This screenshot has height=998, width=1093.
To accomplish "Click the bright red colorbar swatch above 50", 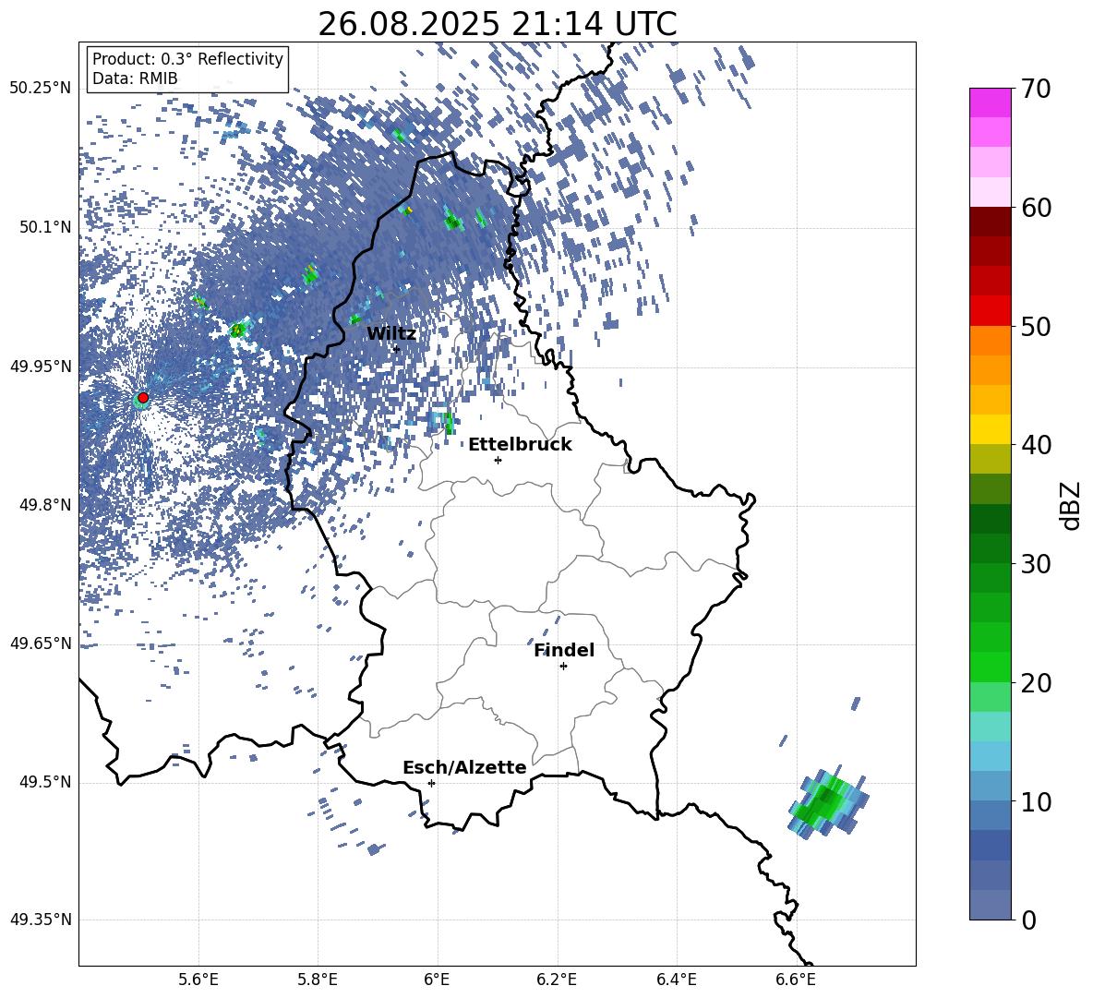I will [x=991, y=311].
